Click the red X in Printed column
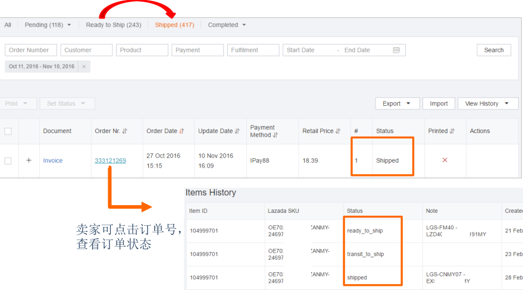This screenshot has height=290, width=523. tap(444, 160)
